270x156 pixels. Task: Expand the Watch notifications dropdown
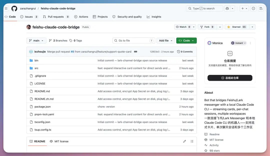coord(185,27)
